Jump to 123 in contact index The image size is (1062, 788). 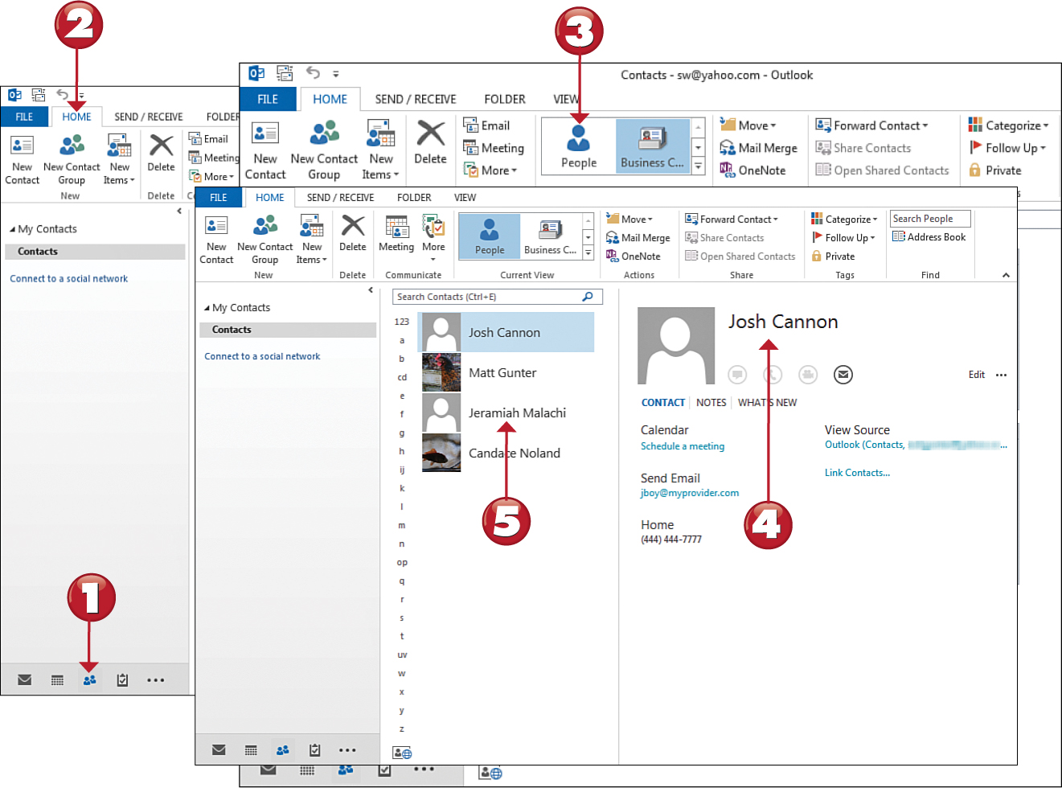[x=402, y=322]
